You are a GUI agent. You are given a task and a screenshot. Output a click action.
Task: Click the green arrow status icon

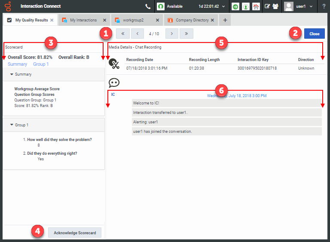click(235, 6)
